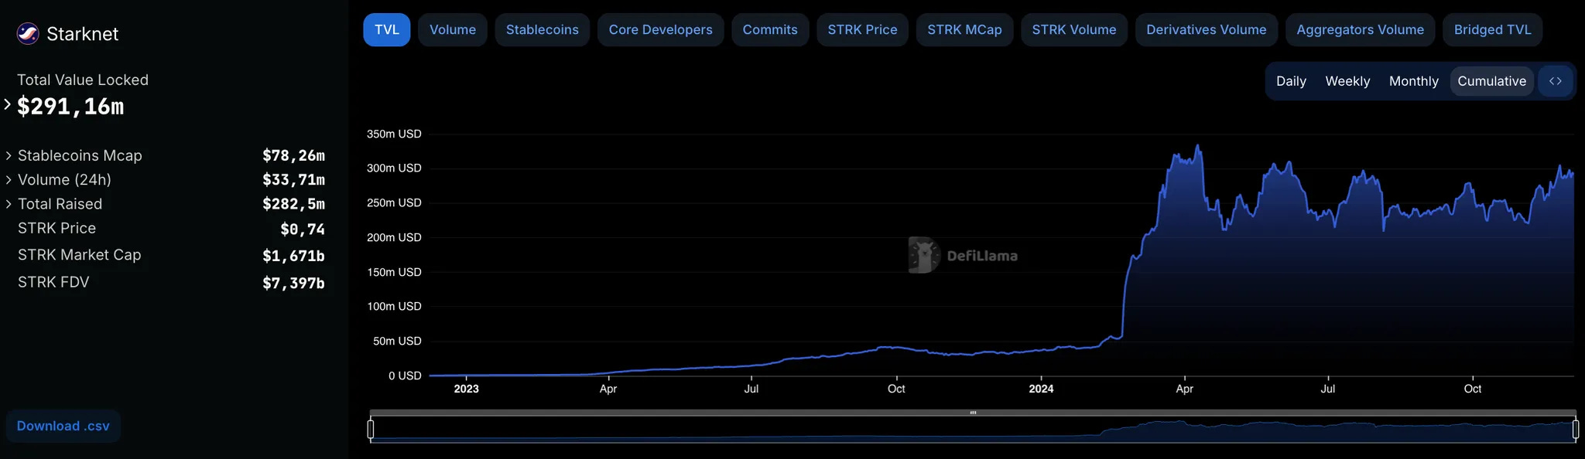Click the 2024 x-axis label
The width and height of the screenshot is (1585, 459).
[1041, 389]
